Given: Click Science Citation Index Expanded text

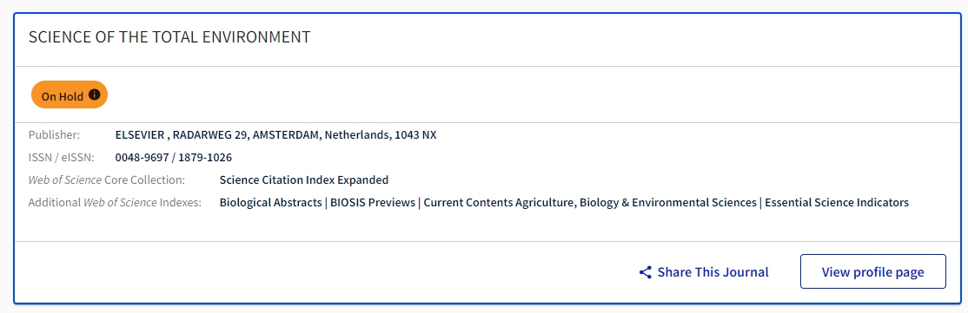Looking at the screenshot, I should [304, 180].
